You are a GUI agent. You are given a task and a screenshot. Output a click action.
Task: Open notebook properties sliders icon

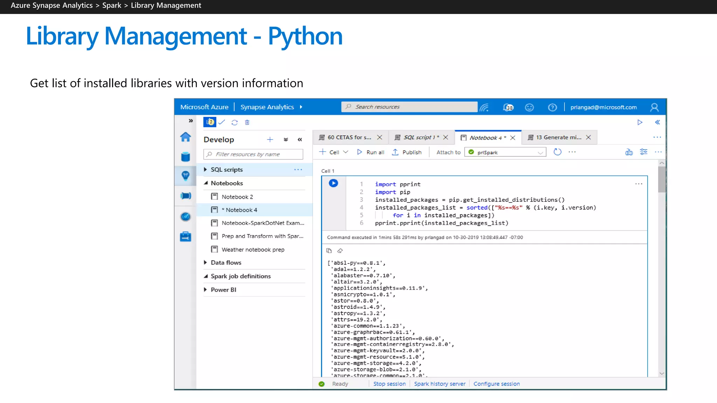[643, 152]
